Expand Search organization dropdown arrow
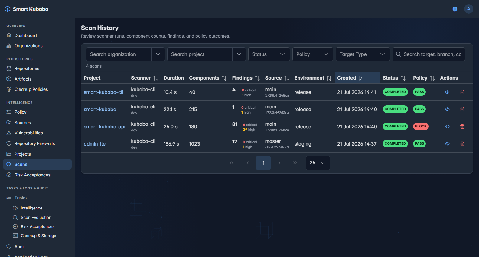This screenshot has width=479, height=257. pos(158,54)
